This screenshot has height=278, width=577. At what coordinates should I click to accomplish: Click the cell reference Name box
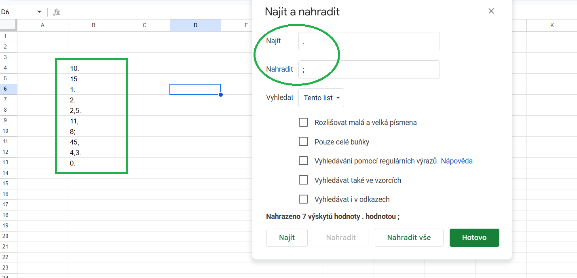tap(18, 12)
